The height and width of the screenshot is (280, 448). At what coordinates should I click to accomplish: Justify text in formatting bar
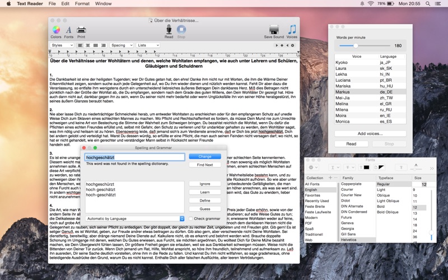pos(95,45)
